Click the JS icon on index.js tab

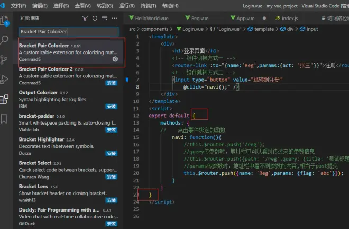(x=278, y=18)
